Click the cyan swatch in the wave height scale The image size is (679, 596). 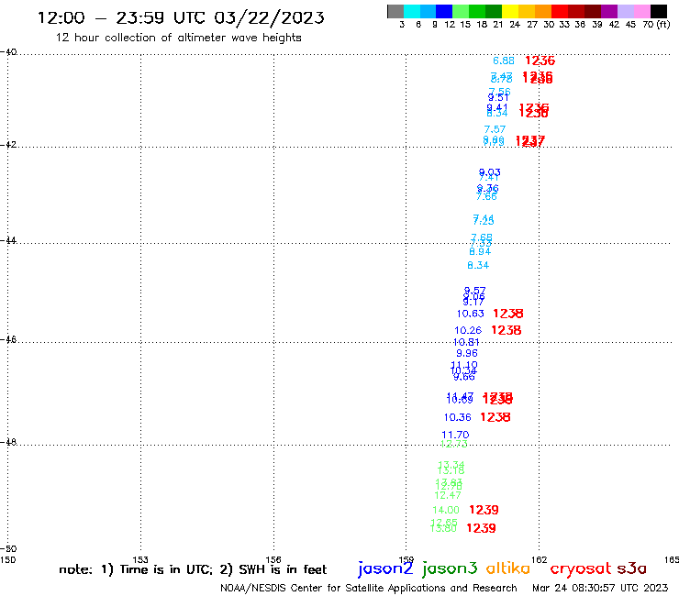411,11
